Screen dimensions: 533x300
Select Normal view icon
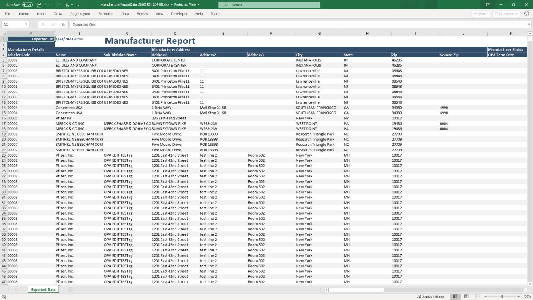tap(455, 296)
